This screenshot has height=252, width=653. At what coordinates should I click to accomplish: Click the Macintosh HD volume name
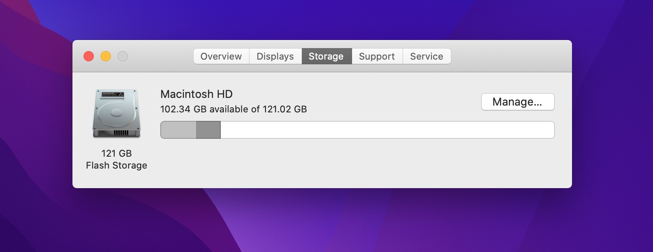196,94
